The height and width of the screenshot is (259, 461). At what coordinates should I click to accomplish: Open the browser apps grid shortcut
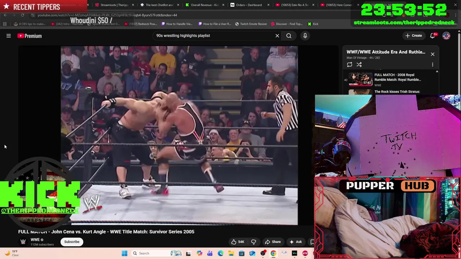pyautogui.click(x=5, y=24)
